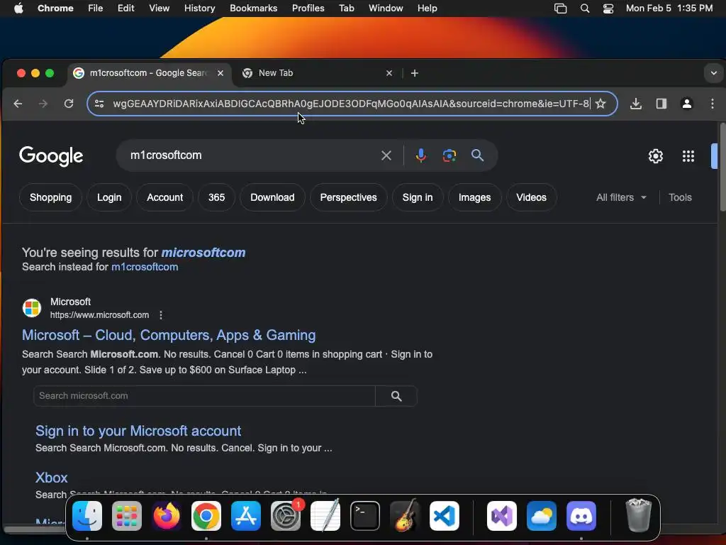Select the Images filter chip
The width and height of the screenshot is (726, 545).
pos(474,197)
